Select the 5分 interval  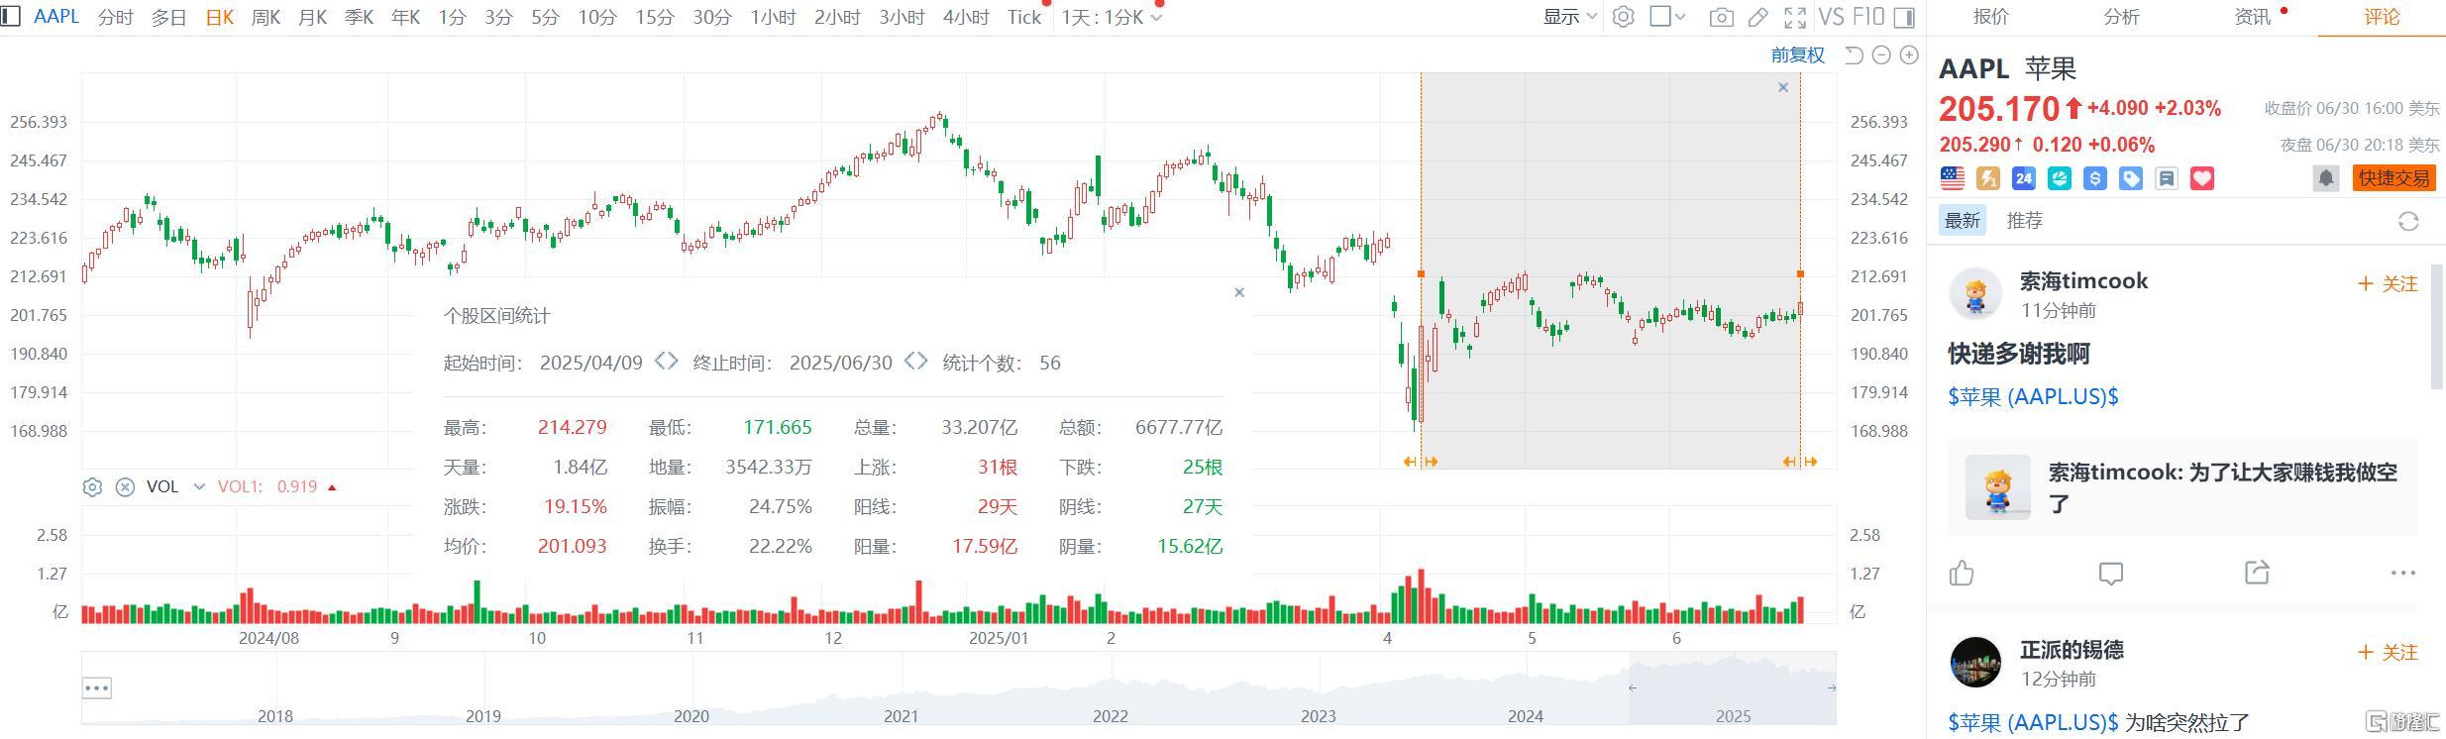pyautogui.click(x=545, y=17)
